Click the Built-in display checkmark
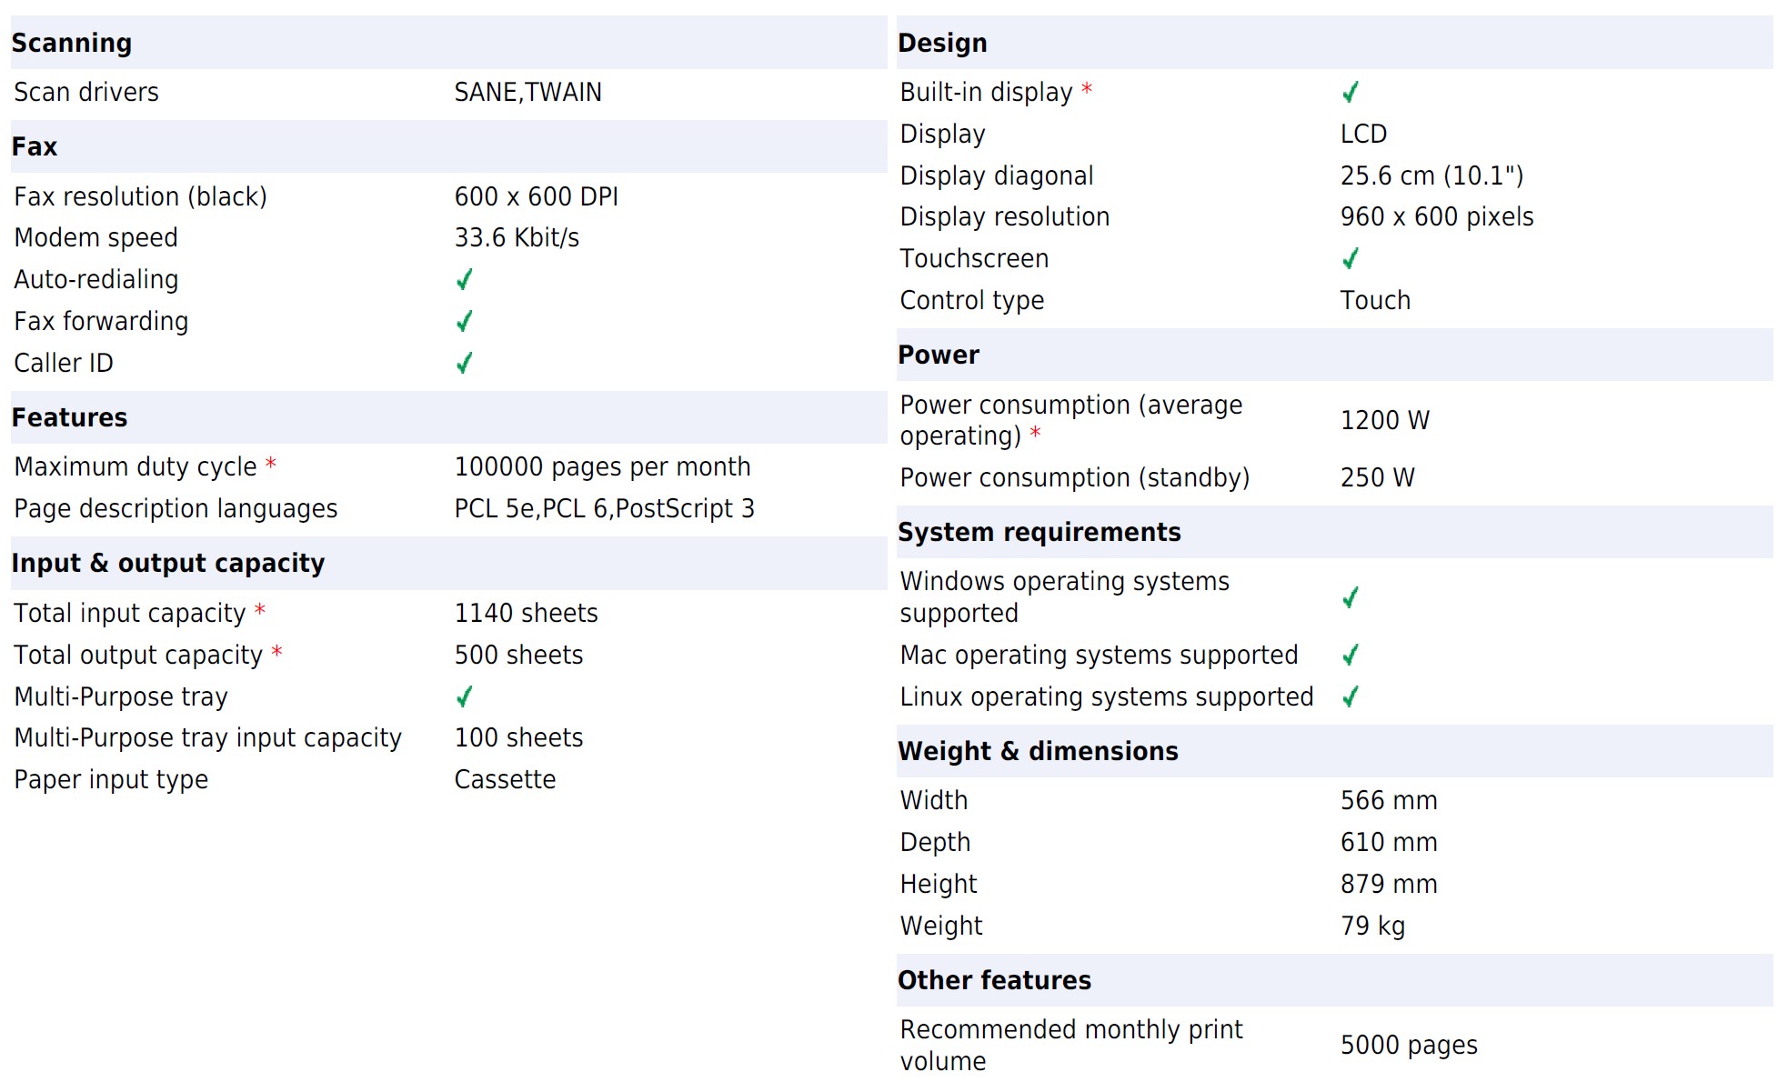Screen dimensions: 1788x1092 tap(1351, 93)
